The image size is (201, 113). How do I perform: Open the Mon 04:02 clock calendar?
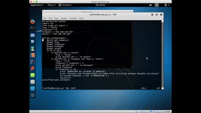[x=100, y=5]
